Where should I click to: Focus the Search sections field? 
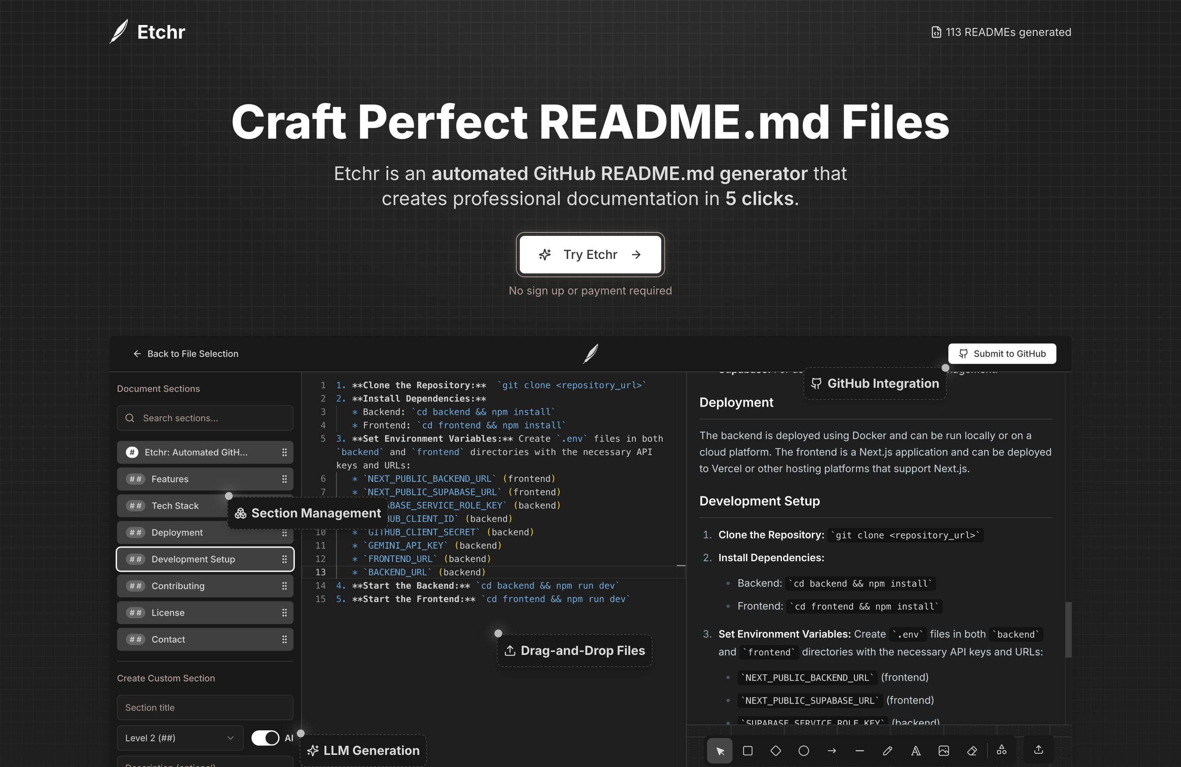click(x=205, y=418)
